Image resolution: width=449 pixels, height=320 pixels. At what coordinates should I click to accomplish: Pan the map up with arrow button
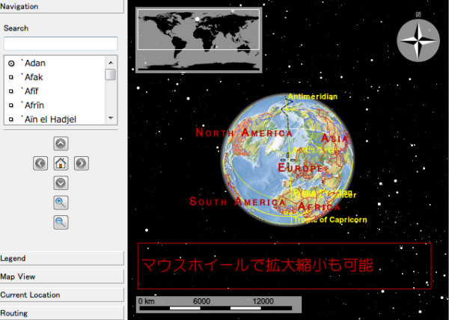click(x=61, y=144)
